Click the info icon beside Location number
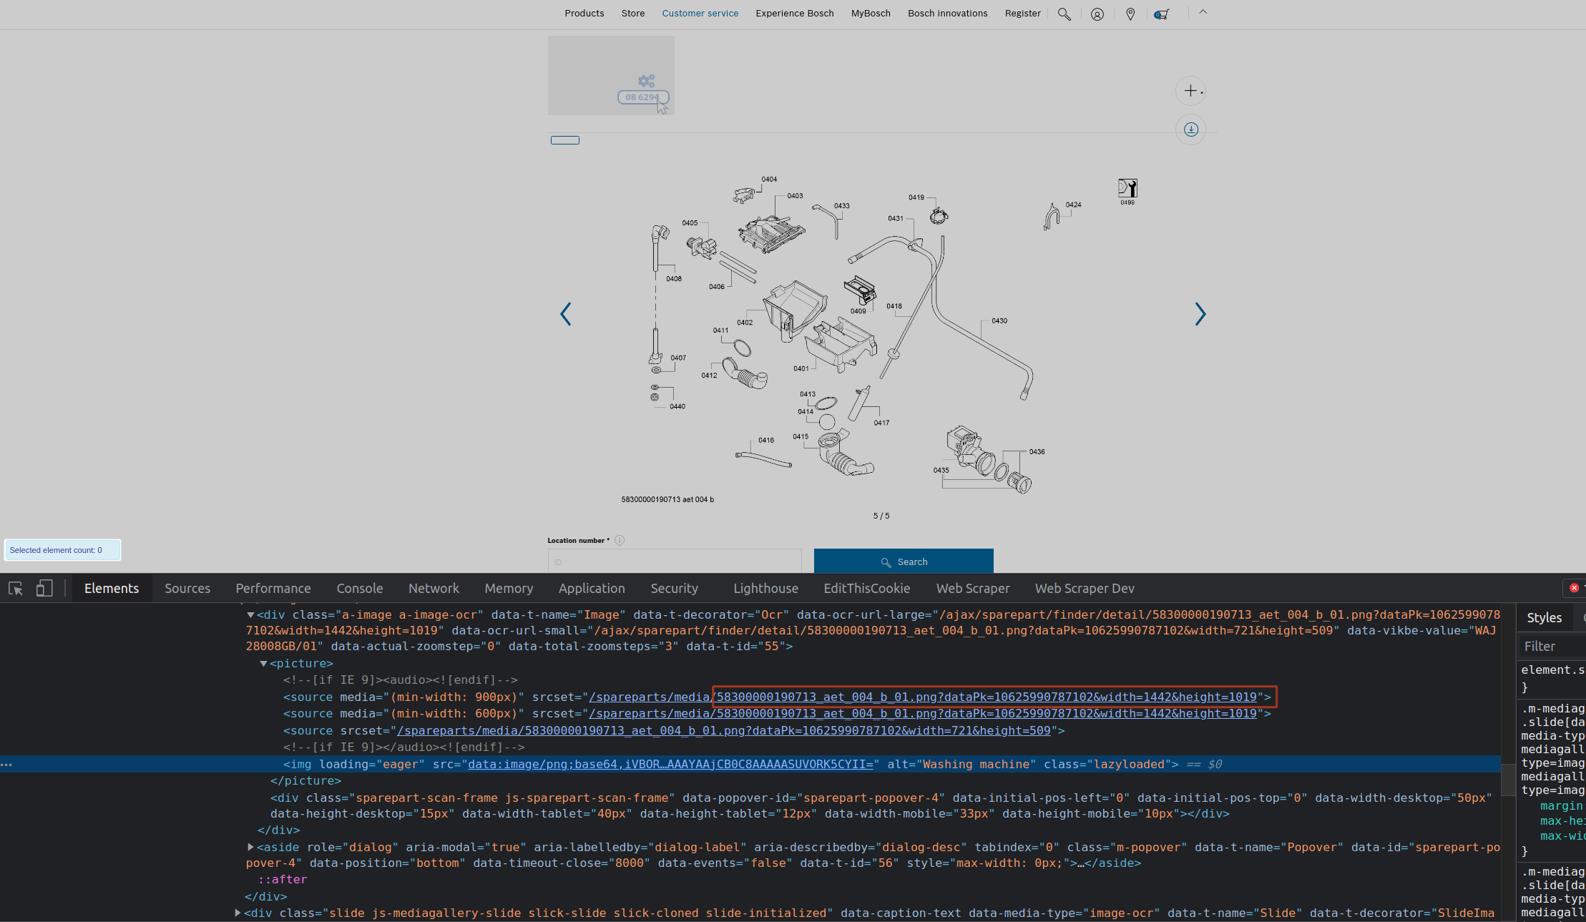This screenshot has width=1586, height=922. [x=620, y=541]
